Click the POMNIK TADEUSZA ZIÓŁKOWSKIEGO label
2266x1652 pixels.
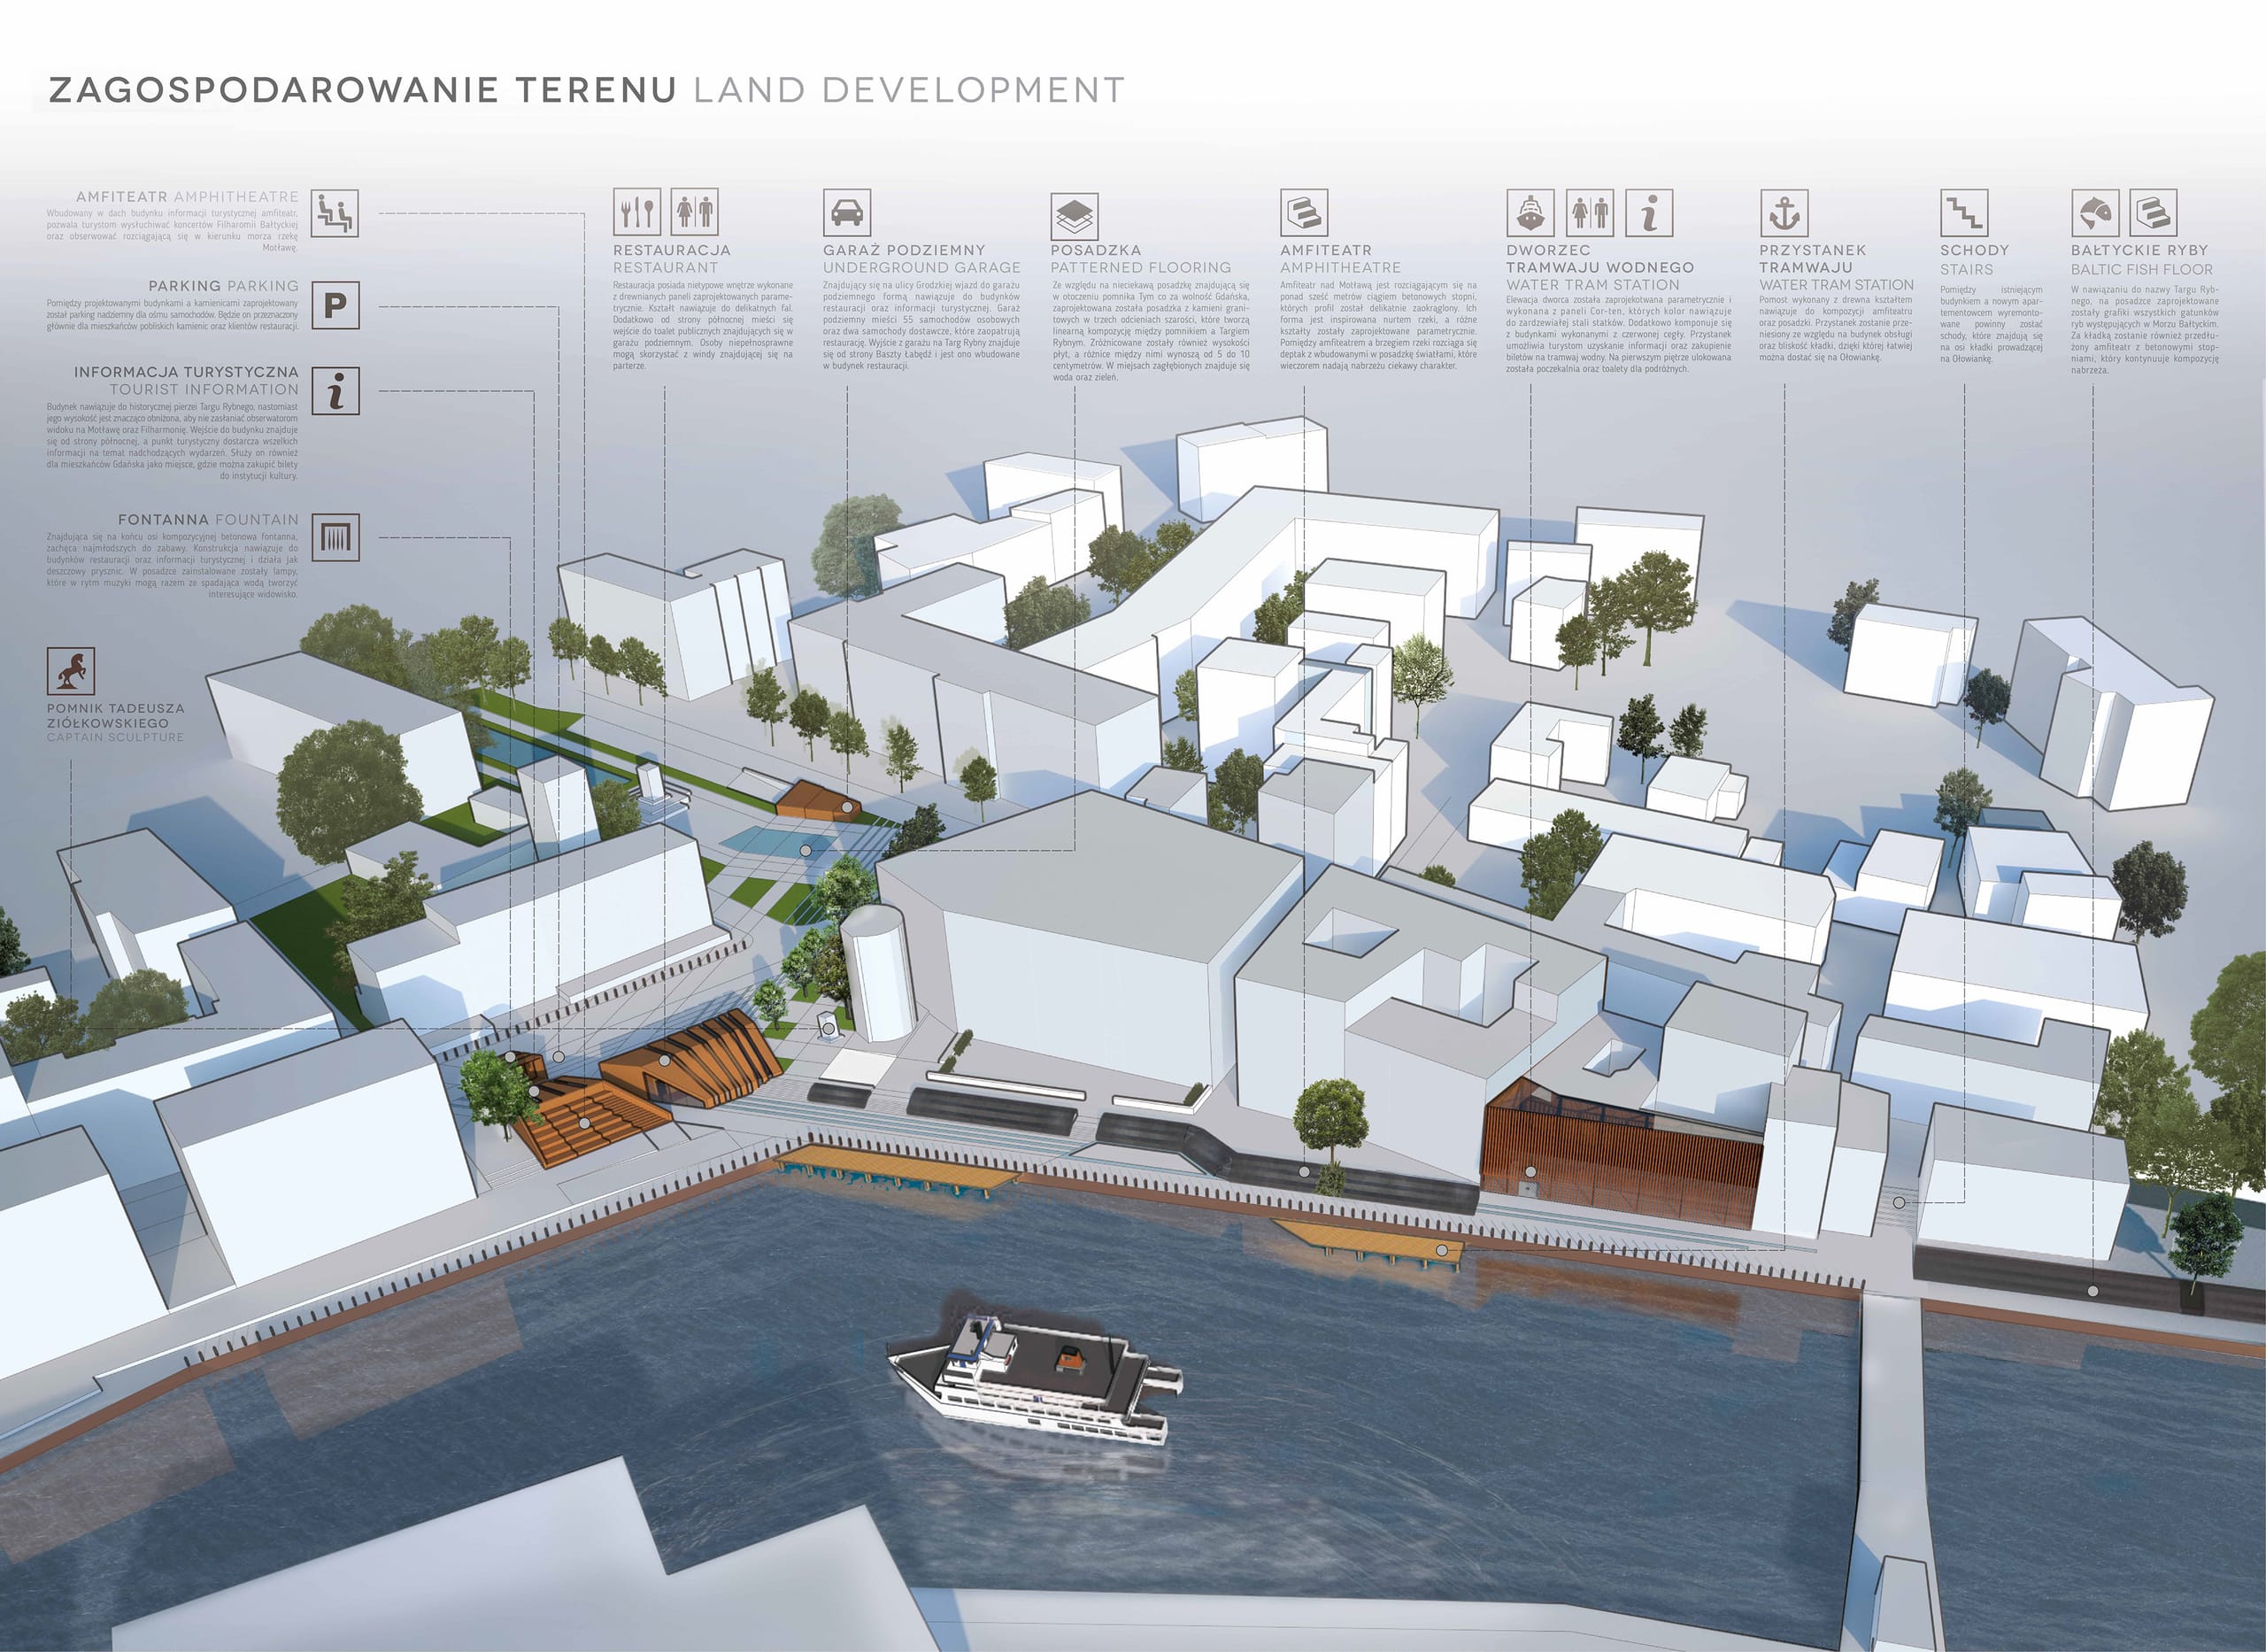116,715
